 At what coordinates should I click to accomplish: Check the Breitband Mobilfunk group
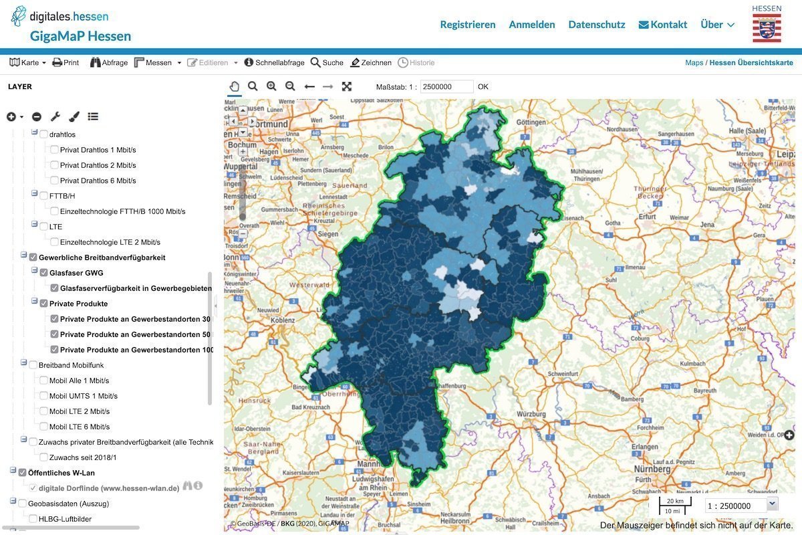pyautogui.click(x=33, y=365)
